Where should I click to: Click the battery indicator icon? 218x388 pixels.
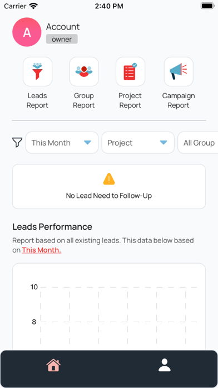pos(207,6)
